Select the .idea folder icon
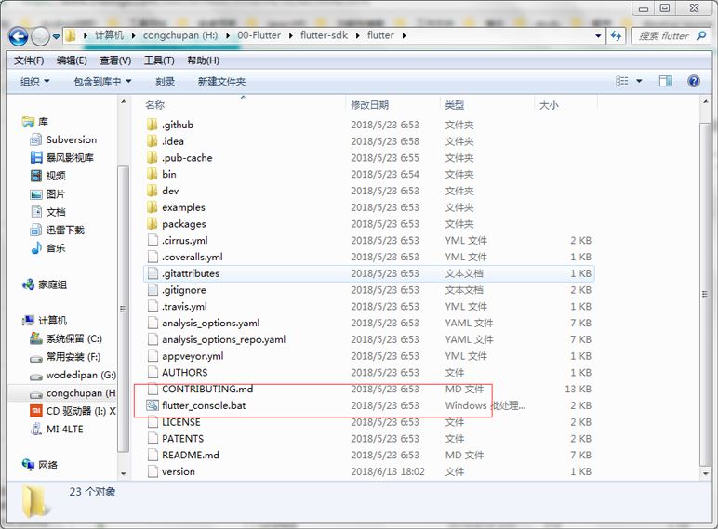This screenshot has height=529, width=718. [x=153, y=141]
